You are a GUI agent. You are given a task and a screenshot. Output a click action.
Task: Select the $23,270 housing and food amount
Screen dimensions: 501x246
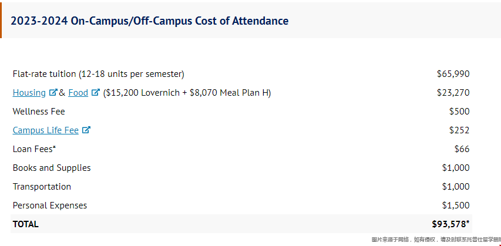(x=453, y=93)
